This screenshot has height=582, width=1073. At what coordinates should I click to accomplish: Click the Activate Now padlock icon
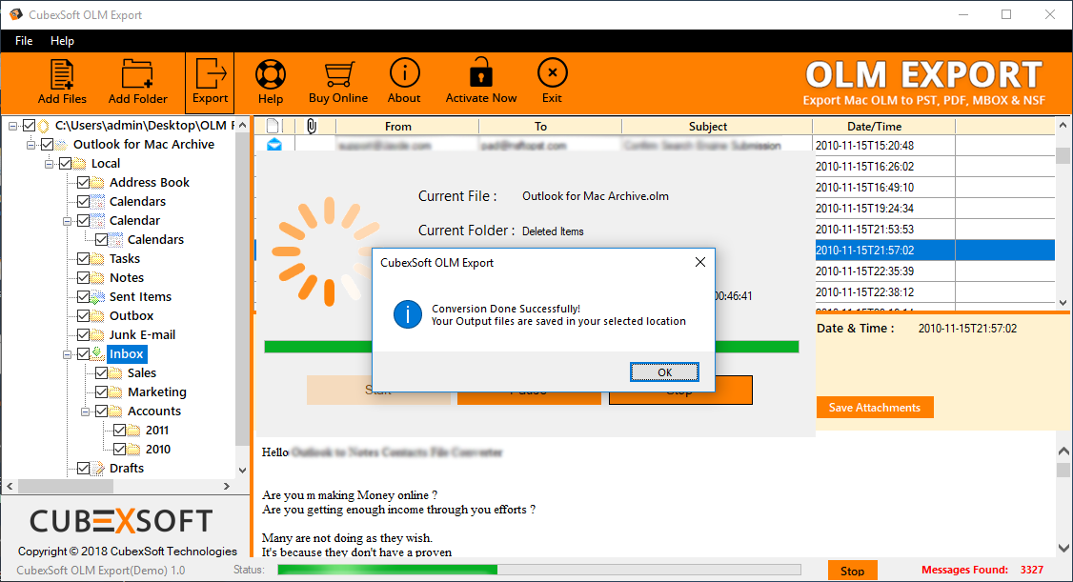click(480, 72)
